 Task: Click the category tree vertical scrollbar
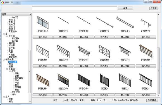pyautogui.click(x=30, y=71)
